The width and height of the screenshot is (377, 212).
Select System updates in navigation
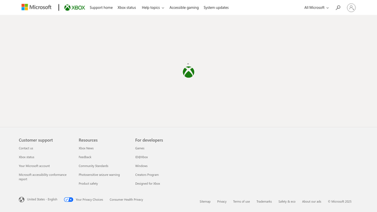coord(216,8)
